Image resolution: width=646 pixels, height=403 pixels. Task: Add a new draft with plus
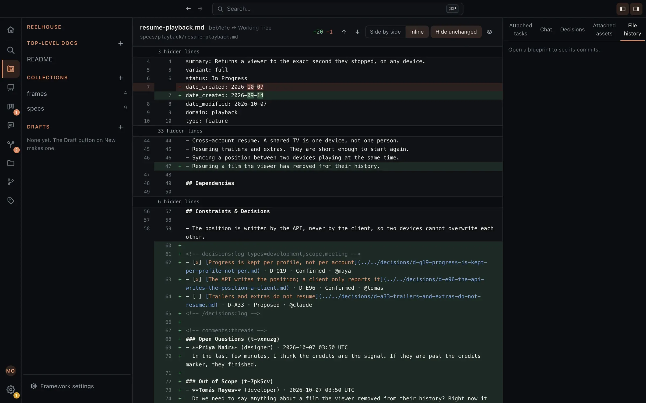point(121,127)
